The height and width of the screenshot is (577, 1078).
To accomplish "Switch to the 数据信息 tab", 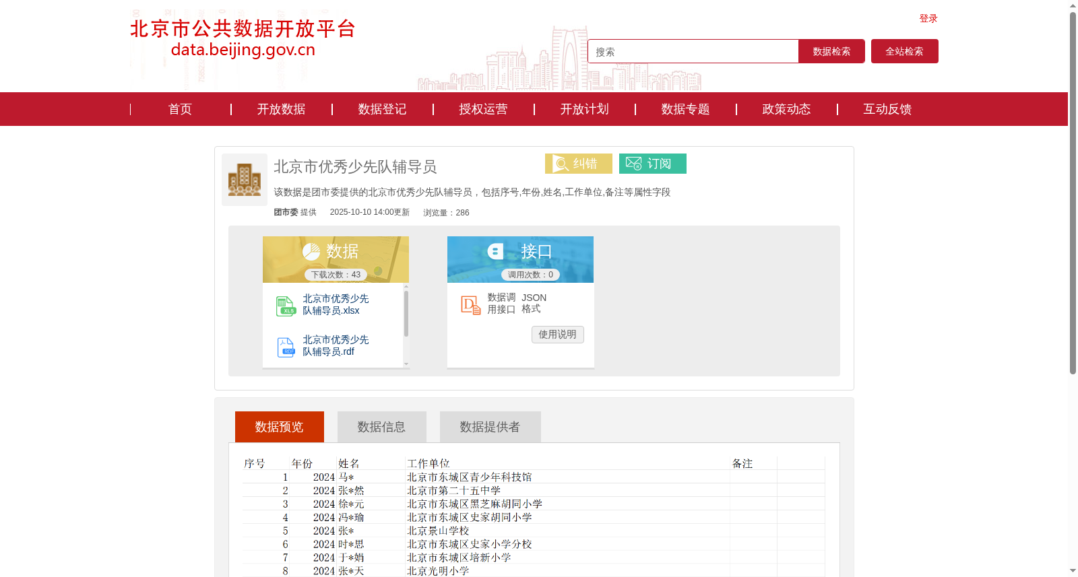I will (x=381, y=427).
